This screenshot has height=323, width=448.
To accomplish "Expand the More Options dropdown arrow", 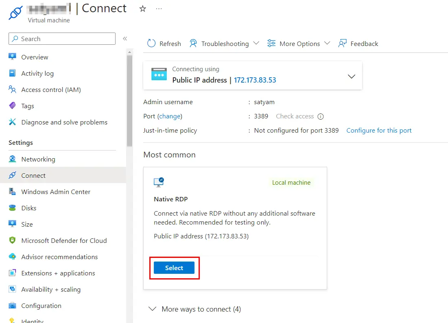I will pos(328,43).
